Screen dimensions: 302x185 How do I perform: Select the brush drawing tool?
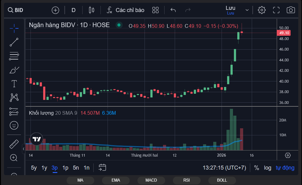(x=14, y=70)
